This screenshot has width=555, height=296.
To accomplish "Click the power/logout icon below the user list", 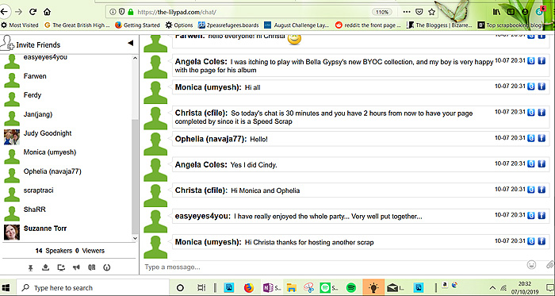I will 107,267.
